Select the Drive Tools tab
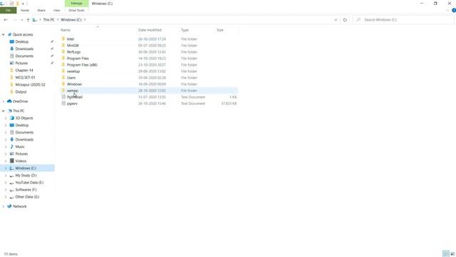Image resolution: width=456 pixels, height=257 pixels. click(x=76, y=10)
